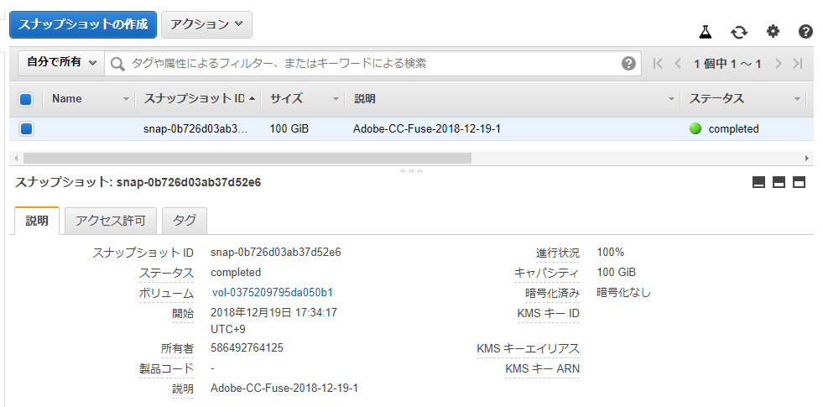Toggle the select-all header checkbox

tap(25, 99)
